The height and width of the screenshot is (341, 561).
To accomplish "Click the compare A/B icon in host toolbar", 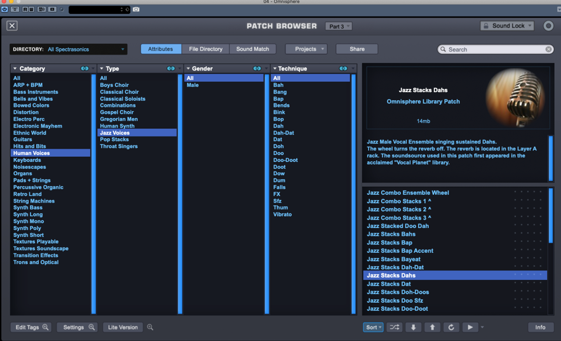I will pyautogui.click(x=41, y=10).
